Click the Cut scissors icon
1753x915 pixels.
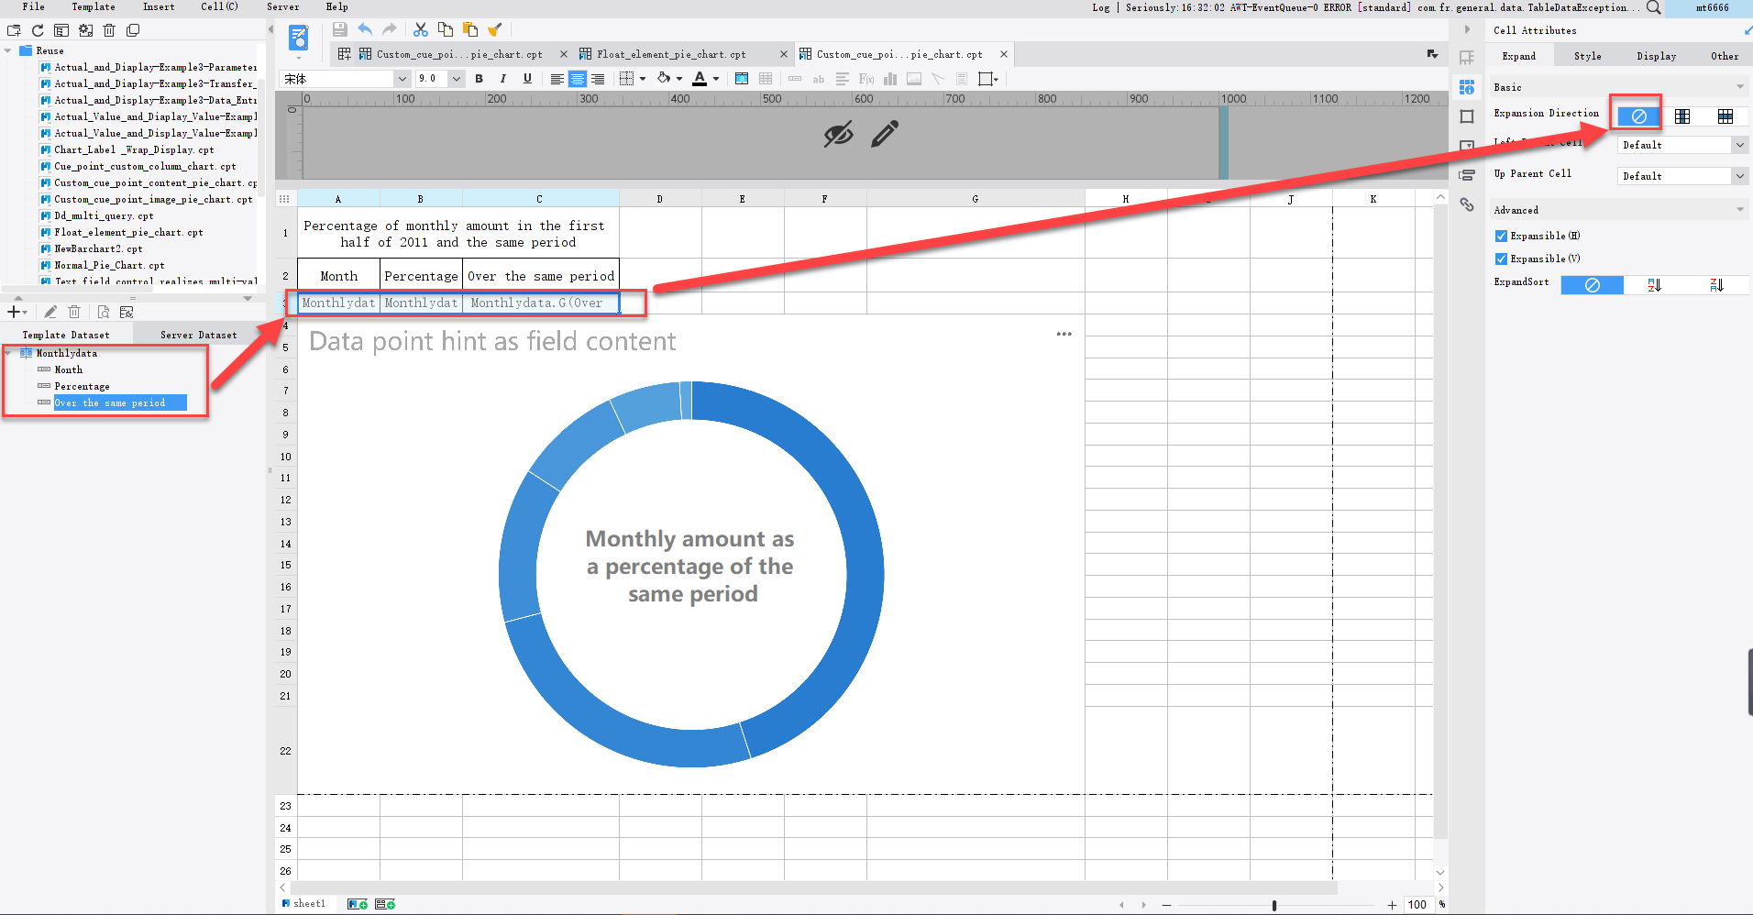[x=421, y=29]
